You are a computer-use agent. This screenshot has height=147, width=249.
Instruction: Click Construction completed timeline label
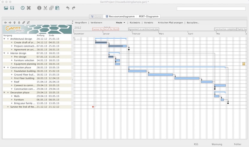pyautogui.click(x=226, y=29)
